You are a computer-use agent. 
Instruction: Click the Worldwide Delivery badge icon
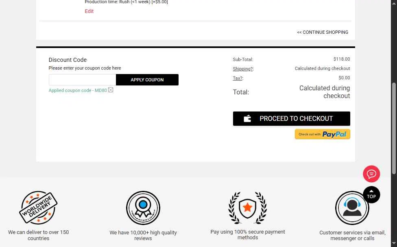(x=39, y=208)
